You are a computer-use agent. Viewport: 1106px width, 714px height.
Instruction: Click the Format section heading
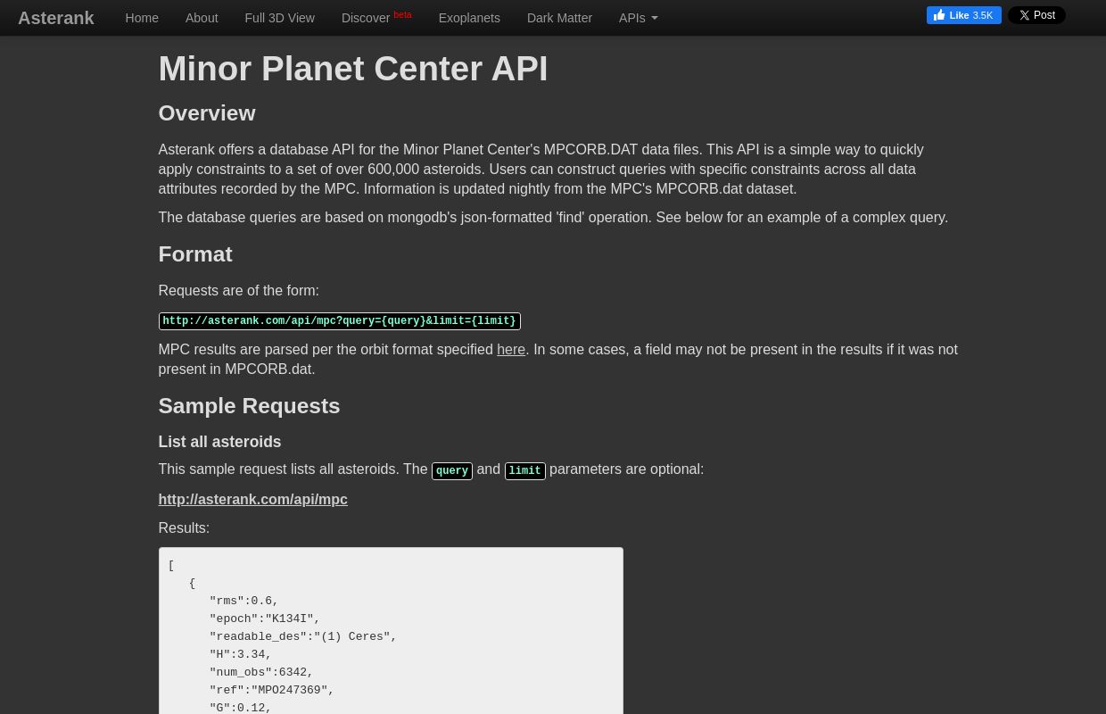tap(195, 254)
